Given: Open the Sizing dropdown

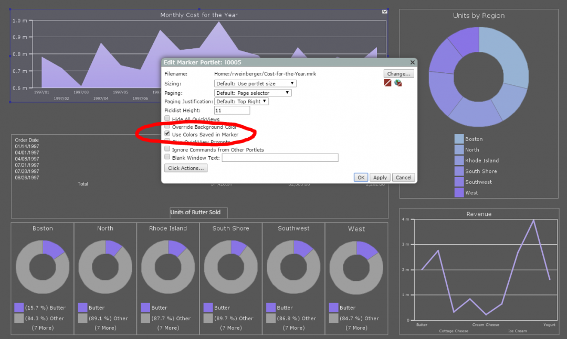Looking at the screenshot, I should coord(255,83).
